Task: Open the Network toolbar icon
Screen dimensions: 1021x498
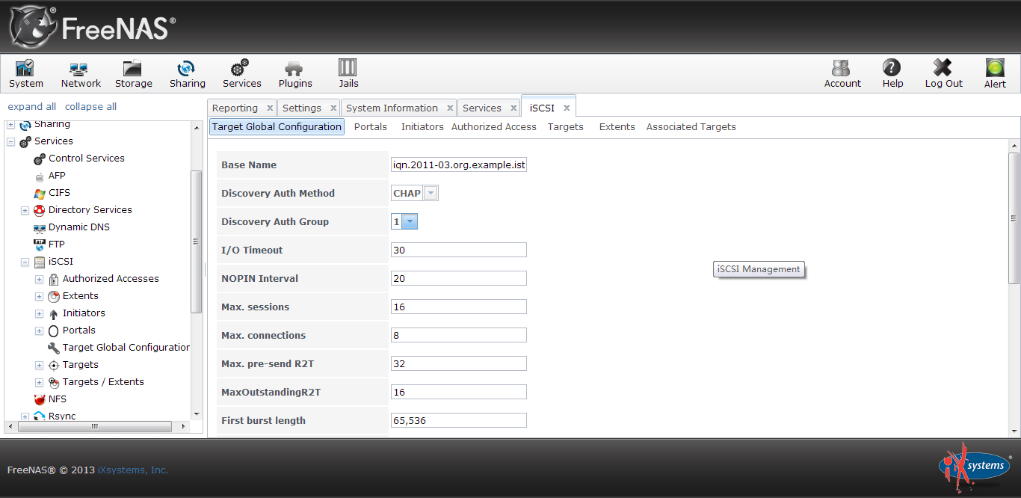Action: [x=81, y=74]
